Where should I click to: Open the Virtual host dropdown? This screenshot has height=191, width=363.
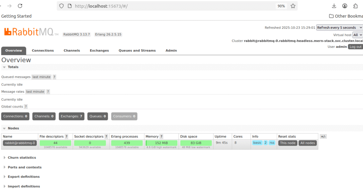(357, 35)
